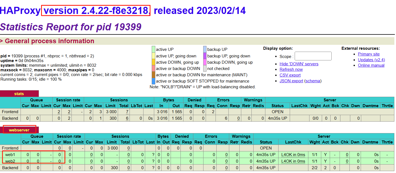Click Statistics Report for pid 19399 heading
The image size is (396, 173).
click(71, 27)
